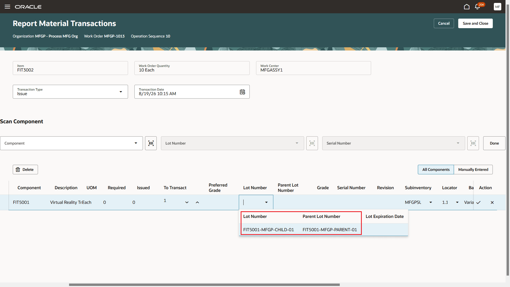Click the Required column header

tap(117, 188)
